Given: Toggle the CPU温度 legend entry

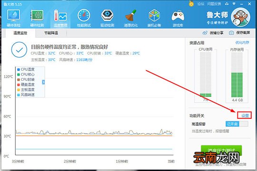Looking at the screenshot, I should (x=26, y=69).
